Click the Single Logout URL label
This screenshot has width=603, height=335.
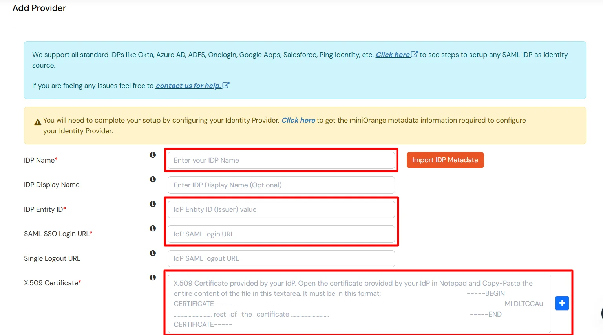52,258
